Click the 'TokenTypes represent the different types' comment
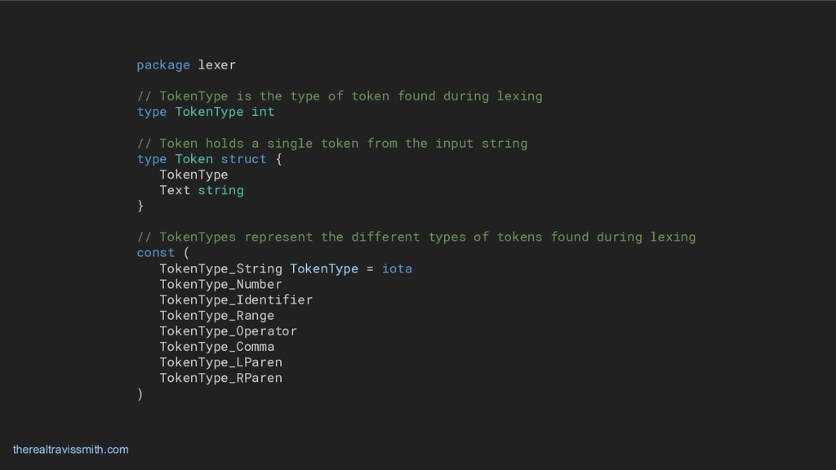836x470 pixels. point(416,237)
